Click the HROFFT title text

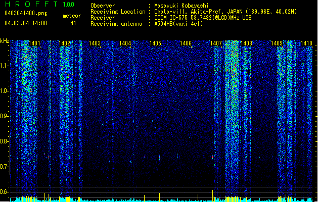[x=31, y=4]
